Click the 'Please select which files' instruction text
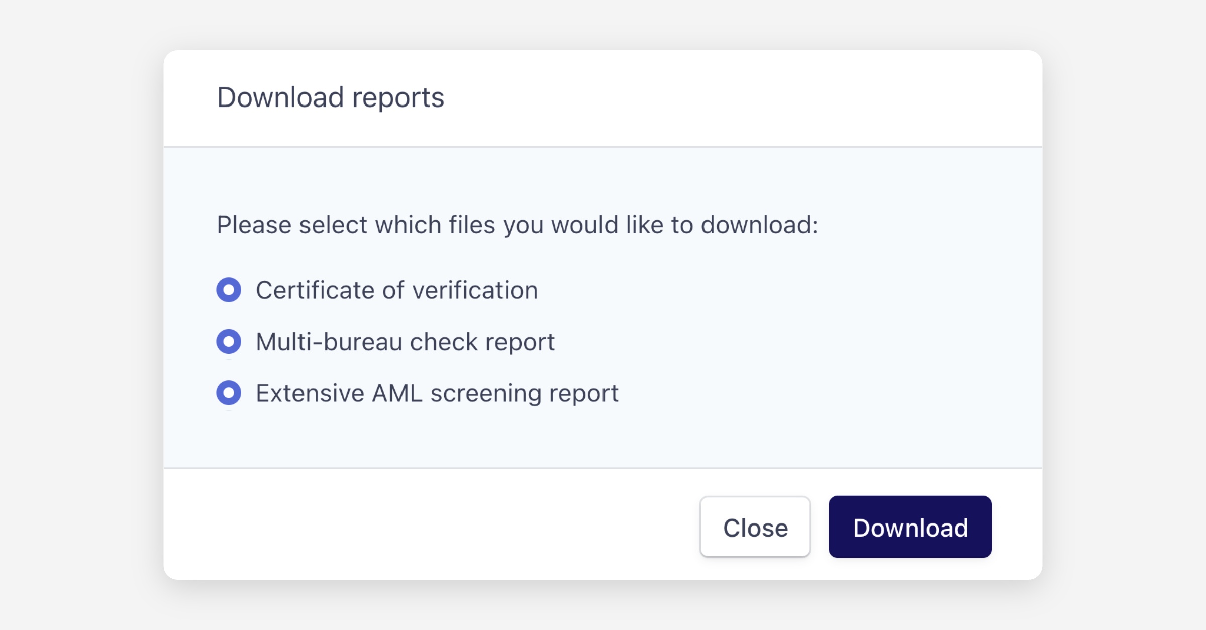Image resolution: width=1206 pixels, height=630 pixels. [x=517, y=225]
